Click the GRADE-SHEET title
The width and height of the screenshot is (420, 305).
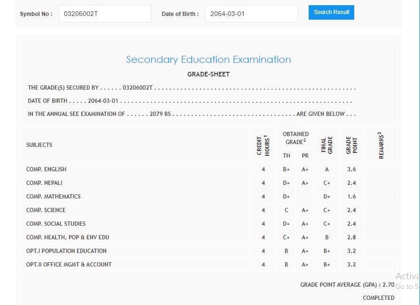click(x=208, y=74)
